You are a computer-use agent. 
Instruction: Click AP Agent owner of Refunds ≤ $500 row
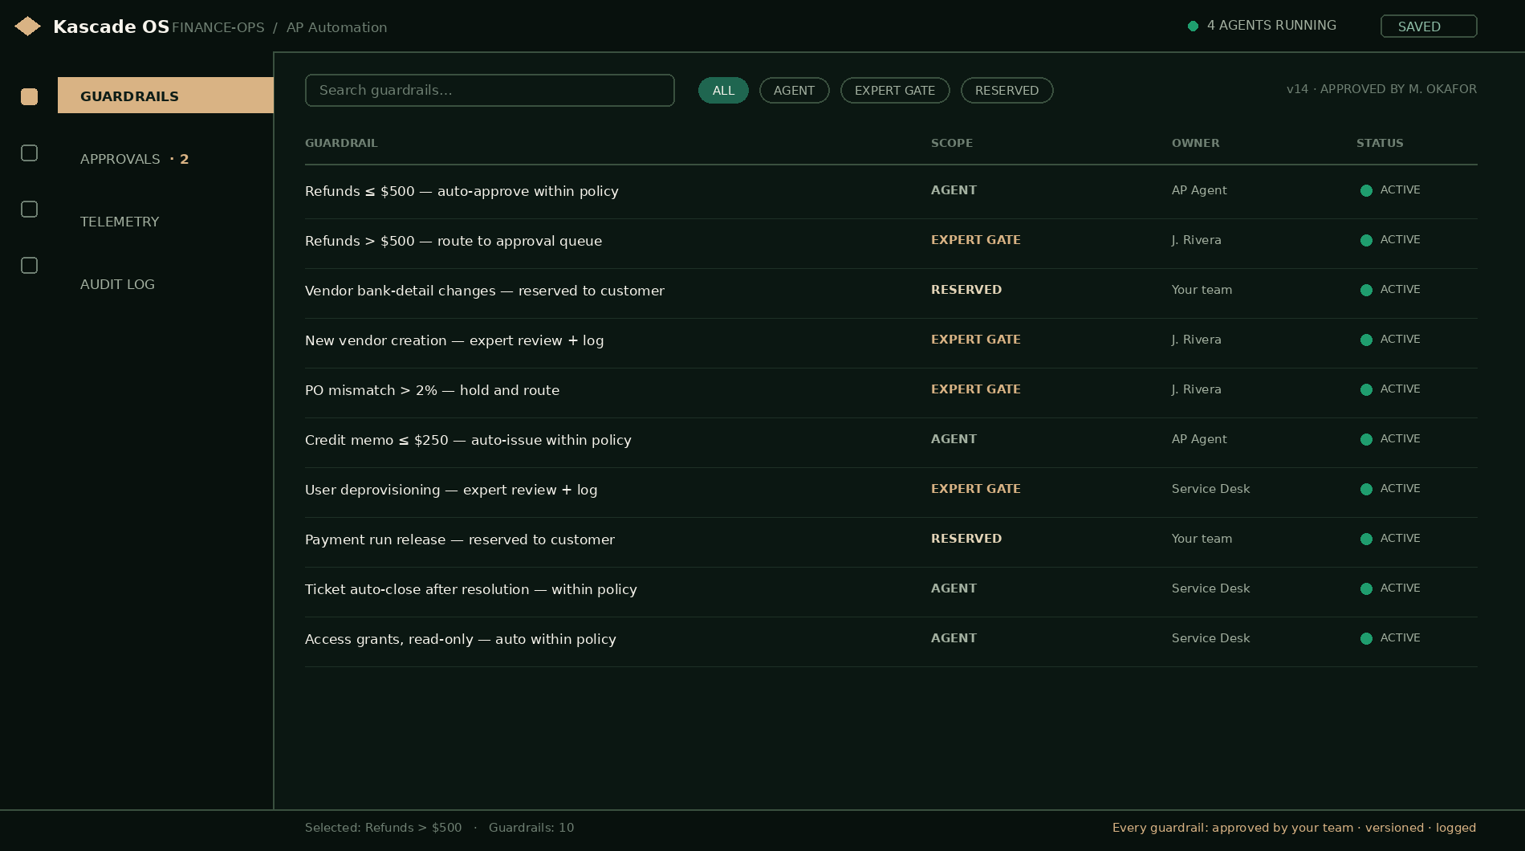coord(1199,190)
